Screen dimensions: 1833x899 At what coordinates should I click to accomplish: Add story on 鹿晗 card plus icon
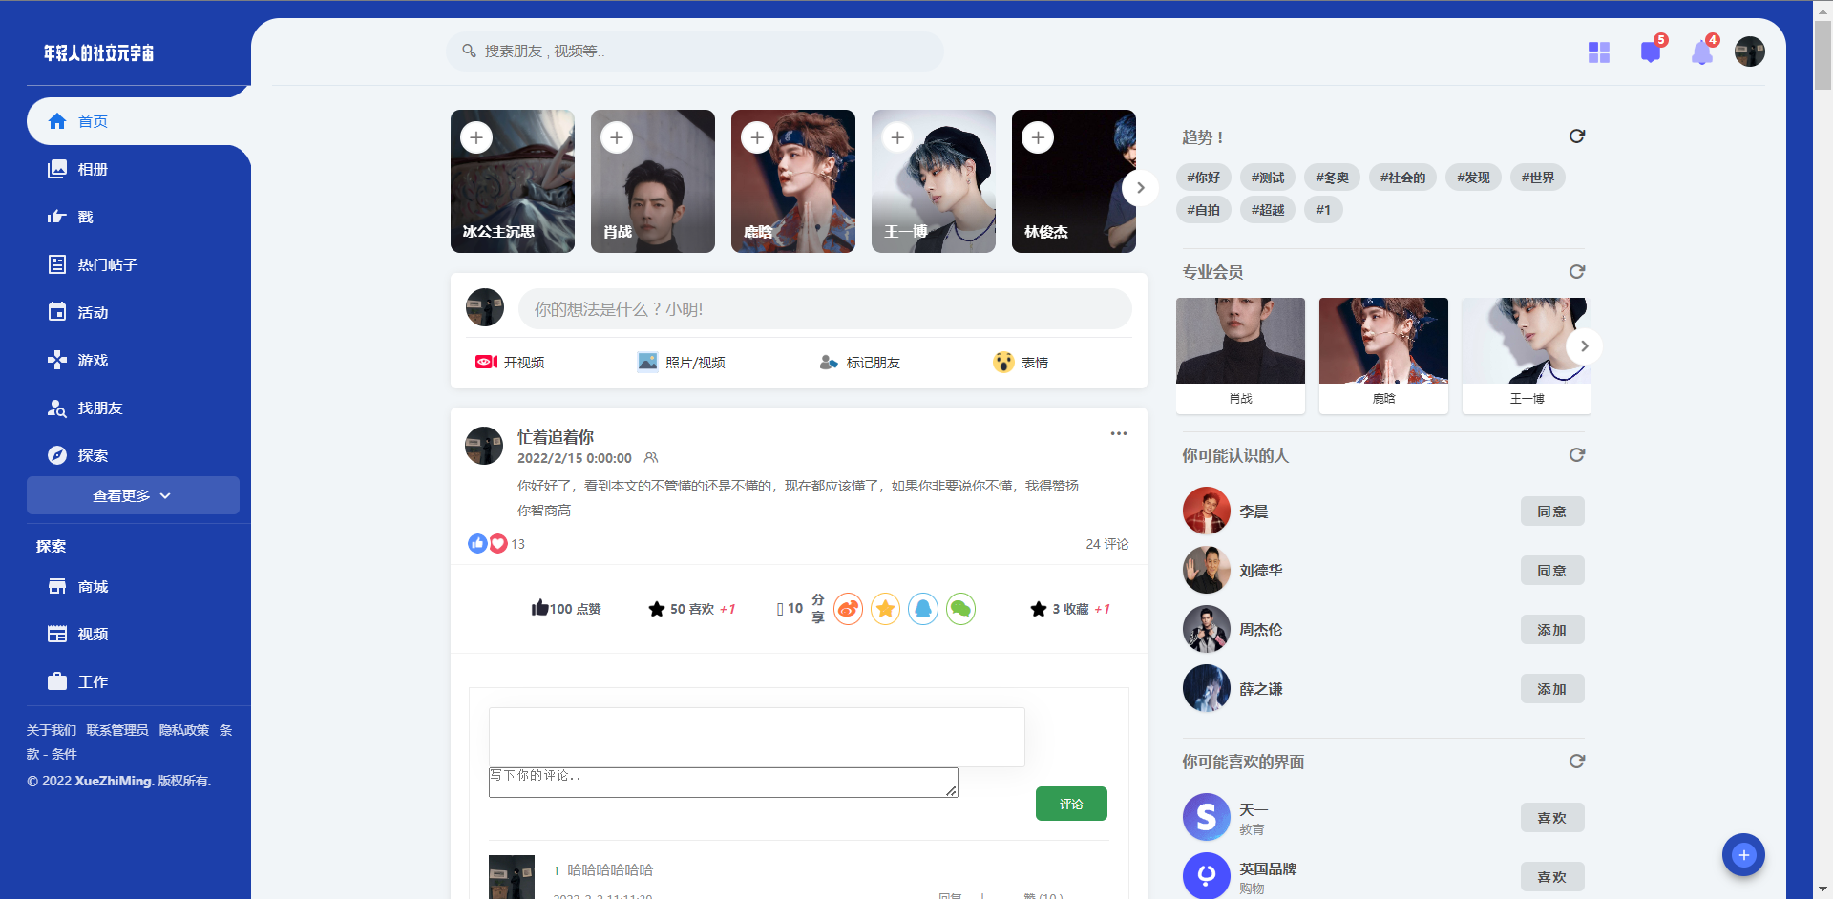point(757,137)
